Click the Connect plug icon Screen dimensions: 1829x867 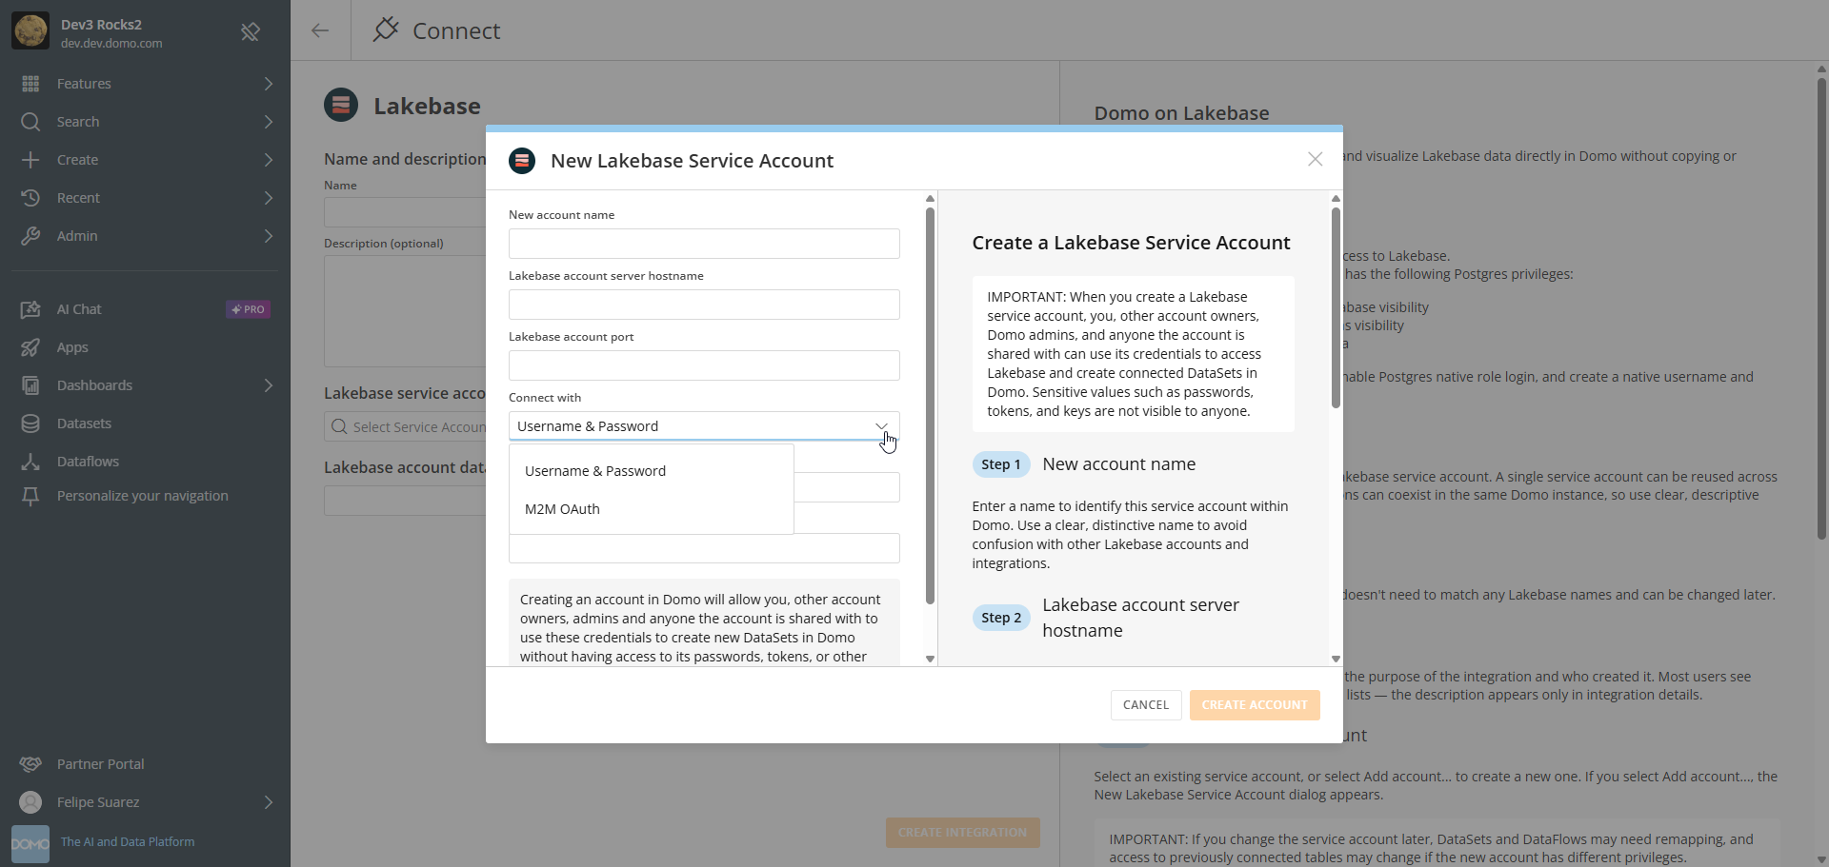click(386, 30)
